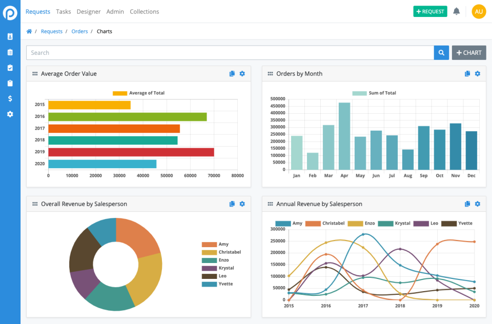
Task: Duplicate the Average Order Value chart
Action: pos(232,73)
